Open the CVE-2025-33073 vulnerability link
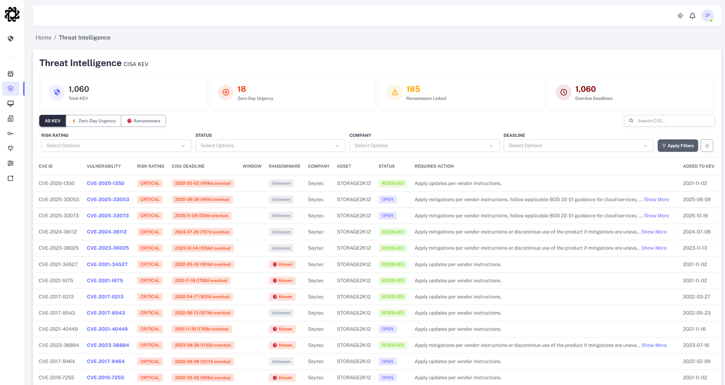The image size is (725, 385). tap(108, 216)
